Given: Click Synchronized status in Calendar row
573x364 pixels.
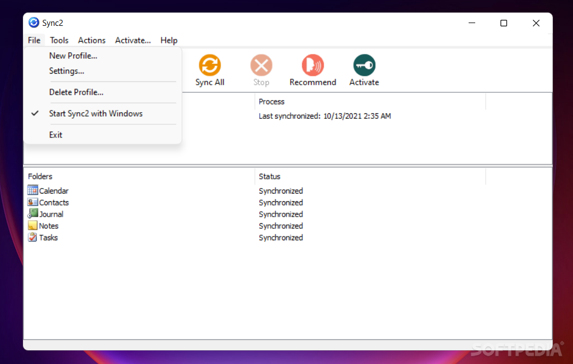Looking at the screenshot, I should click(x=281, y=191).
